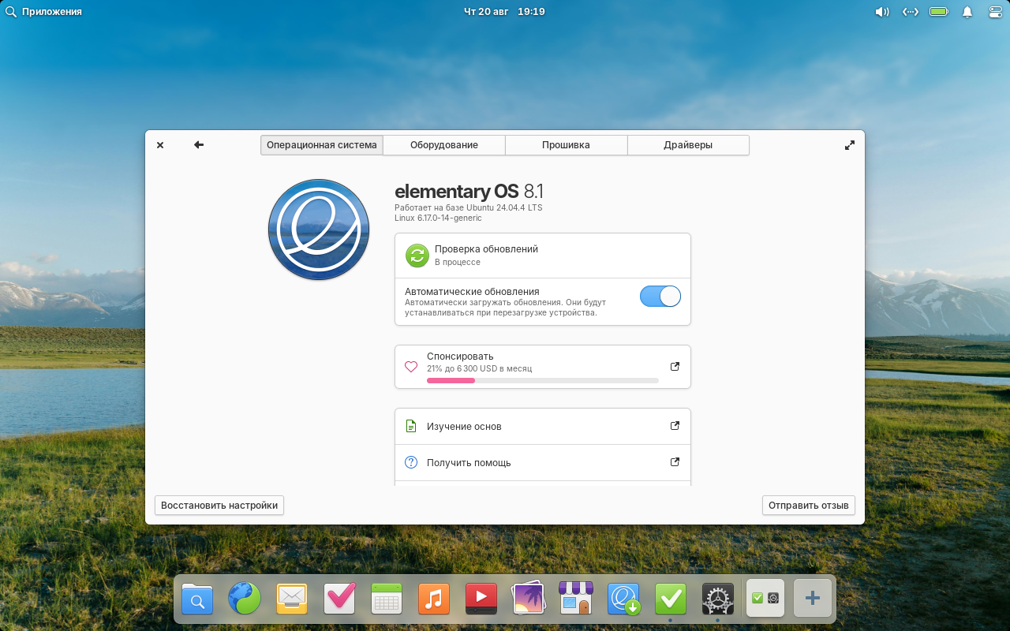Open external link icon for Получить помощь

(675, 462)
